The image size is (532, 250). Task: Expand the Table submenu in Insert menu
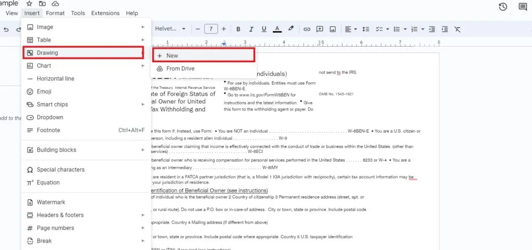pos(86,40)
